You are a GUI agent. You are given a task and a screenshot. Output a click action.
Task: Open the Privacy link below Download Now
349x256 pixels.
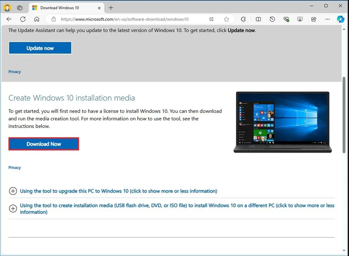click(x=14, y=167)
